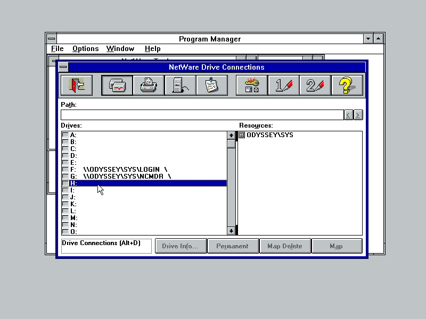Open the NetWare Settings key icon
Image resolution: width=426 pixels, height=319 pixels.
252,86
